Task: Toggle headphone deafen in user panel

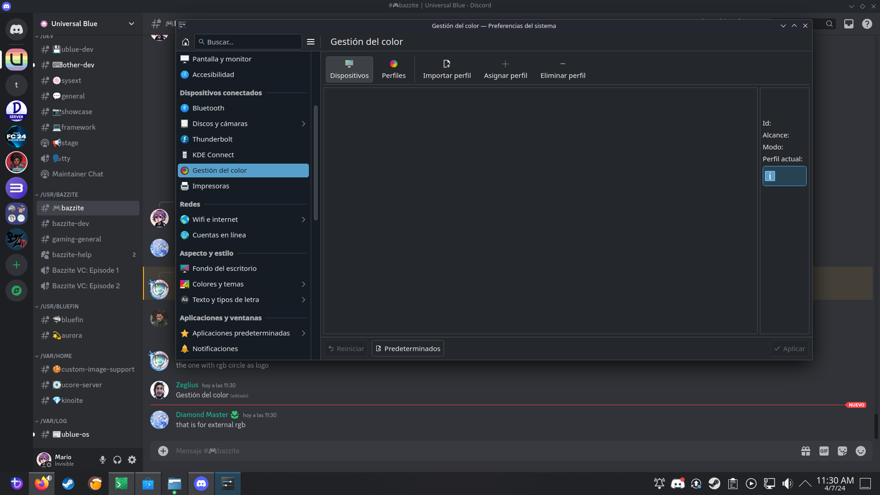Action: [117, 460]
